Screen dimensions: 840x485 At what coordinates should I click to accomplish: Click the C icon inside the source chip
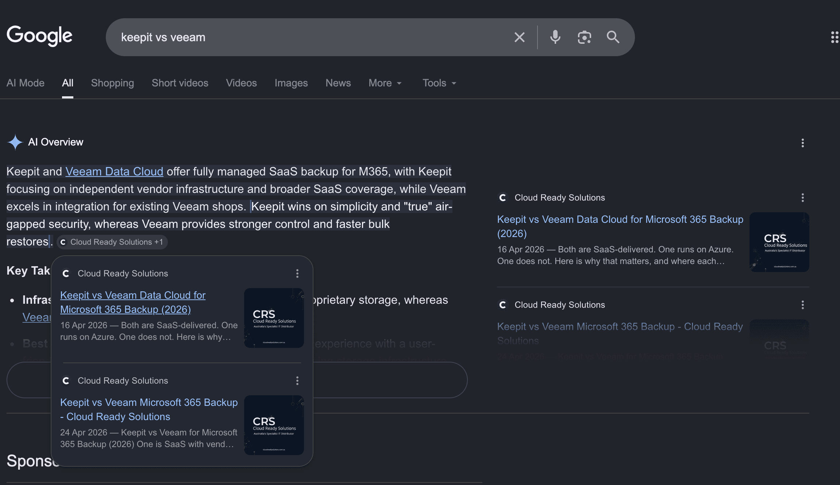click(x=63, y=242)
